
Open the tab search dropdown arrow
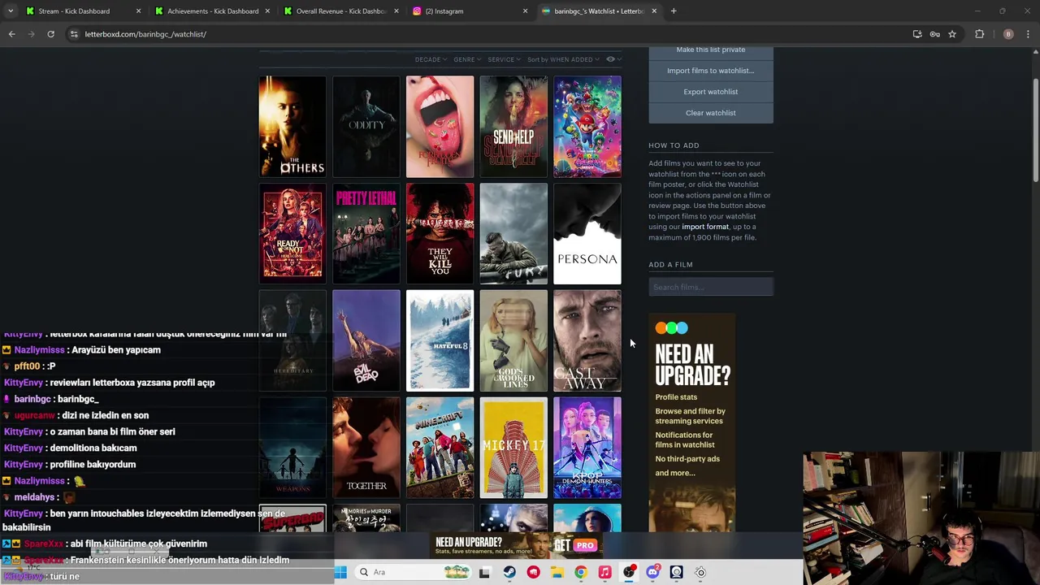(10, 11)
